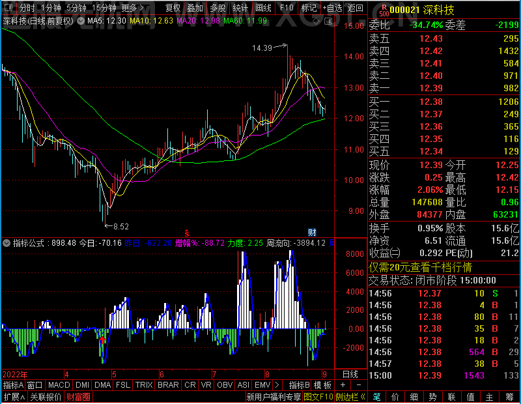Viewport: 521px width, 404px height.
Task: Click the diamond icon in the chart header
Action: [x=317, y=22]
